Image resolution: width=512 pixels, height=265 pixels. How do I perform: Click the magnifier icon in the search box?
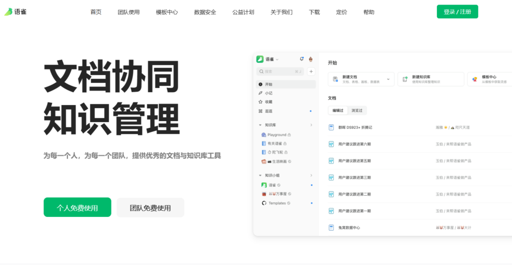click(x=261, y=71)
